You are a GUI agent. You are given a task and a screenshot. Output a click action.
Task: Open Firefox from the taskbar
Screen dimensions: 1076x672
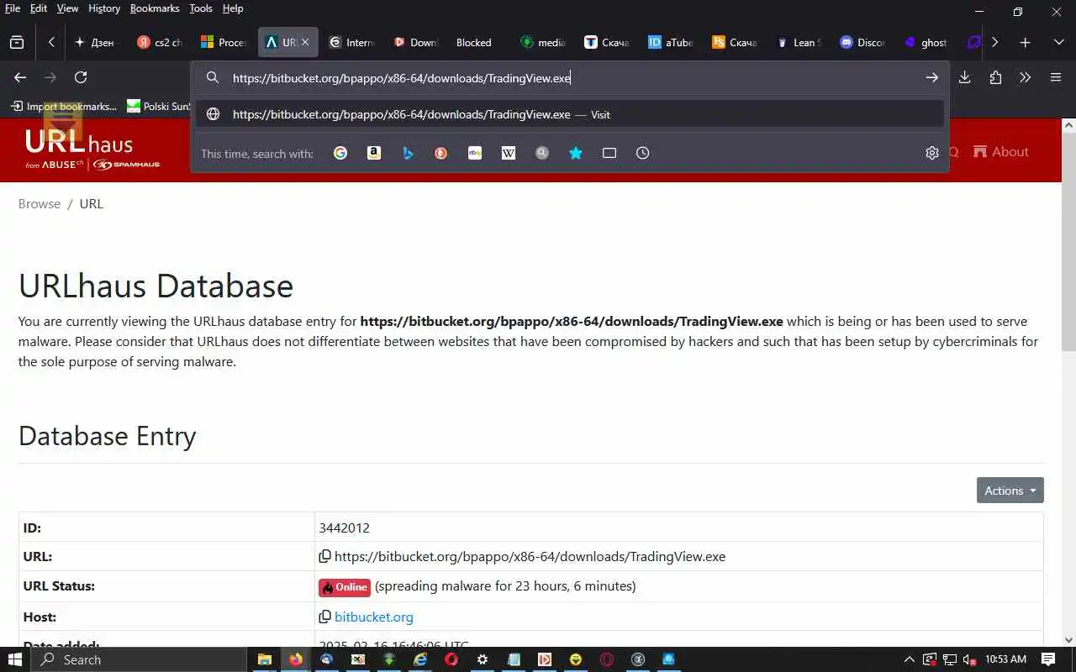295,659
